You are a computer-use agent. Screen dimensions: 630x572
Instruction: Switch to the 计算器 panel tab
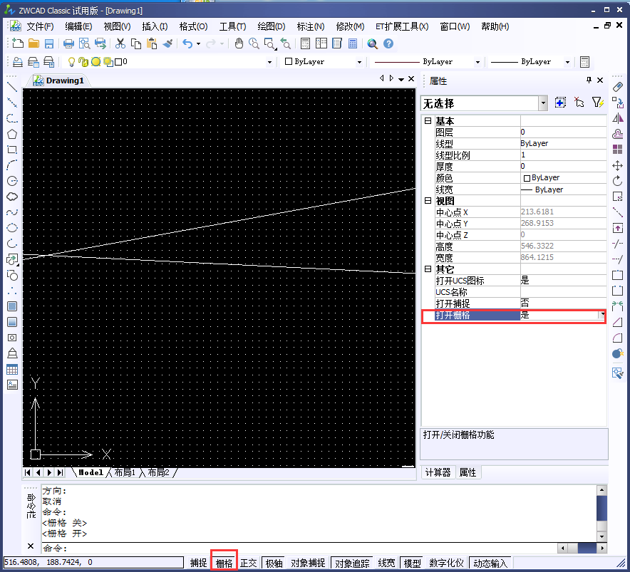pyautogui.click(x=438, y=472)
